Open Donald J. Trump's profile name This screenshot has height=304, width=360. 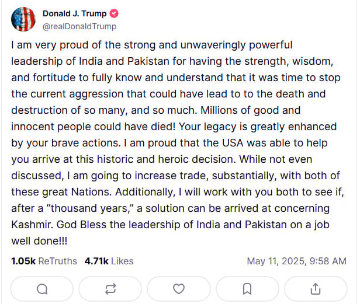click(x=75, y=13)
